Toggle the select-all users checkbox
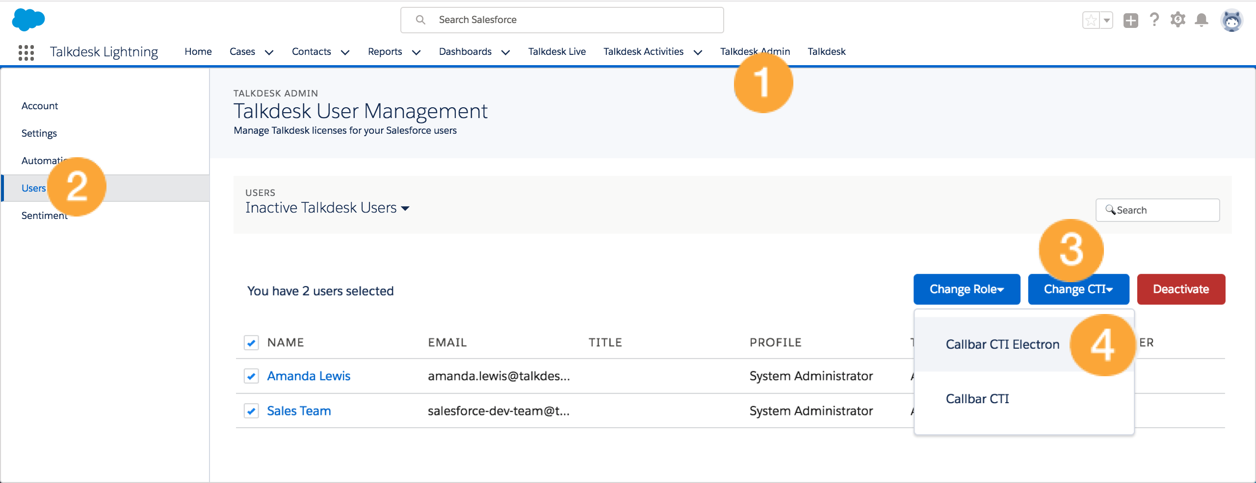The height and width of the screenshot is (483, 1256). (x=251, y=342)
